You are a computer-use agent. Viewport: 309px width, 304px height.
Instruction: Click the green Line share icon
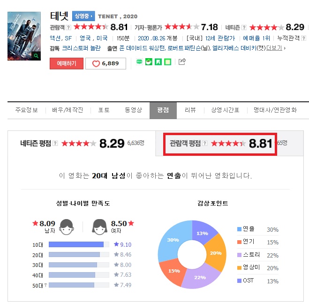click(139, 62)
